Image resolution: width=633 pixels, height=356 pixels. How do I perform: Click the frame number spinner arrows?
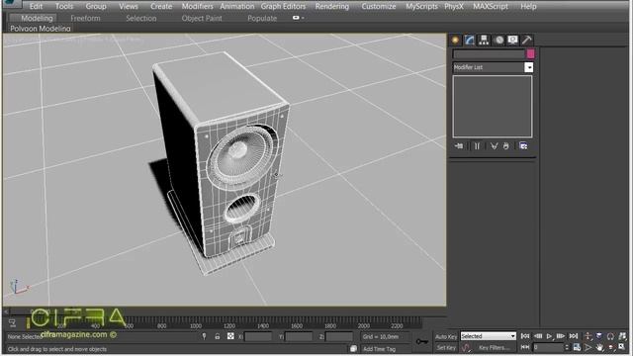[567, 347]
